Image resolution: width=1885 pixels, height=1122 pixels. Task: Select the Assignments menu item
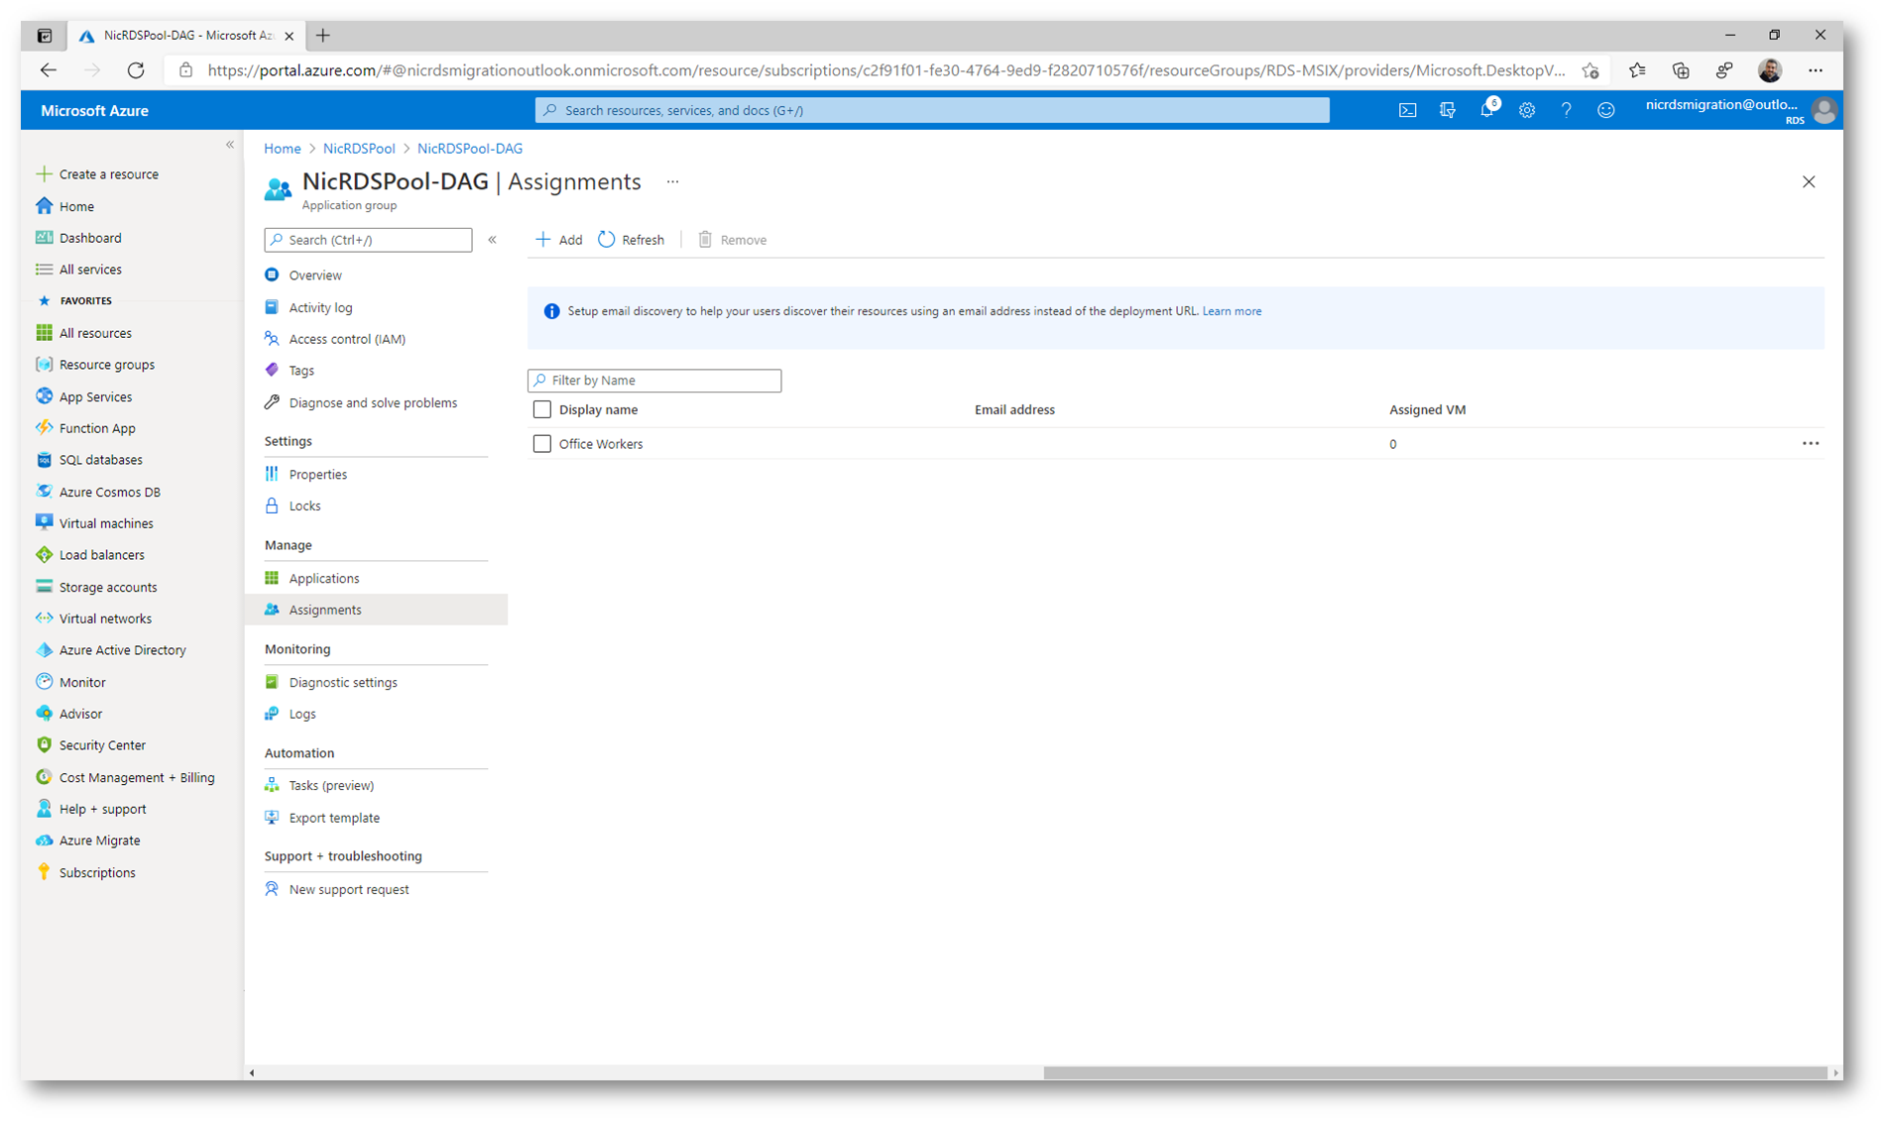[376, 610]
